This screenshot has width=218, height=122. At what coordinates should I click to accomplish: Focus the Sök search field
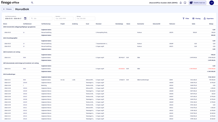pos(41,18)
